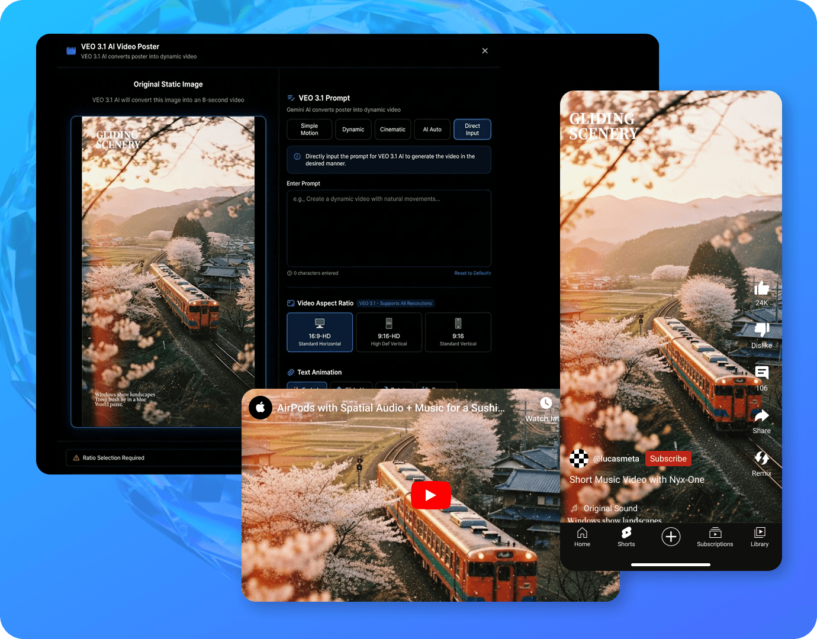The width and height of the screenshot is (817, 639).
Task: Click the Subscribe button next to @lucasmeta
Action: click(x=668, y=459)
